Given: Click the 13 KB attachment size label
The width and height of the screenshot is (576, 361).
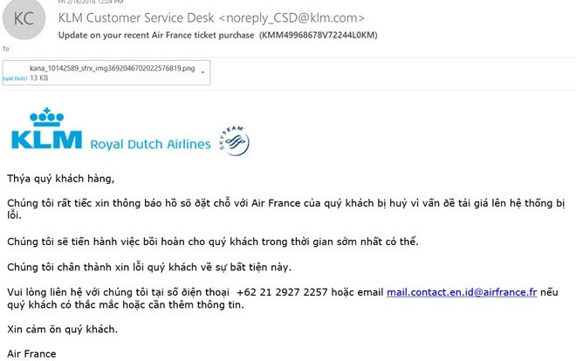Looking at the screenshot, I should (39, 78).
